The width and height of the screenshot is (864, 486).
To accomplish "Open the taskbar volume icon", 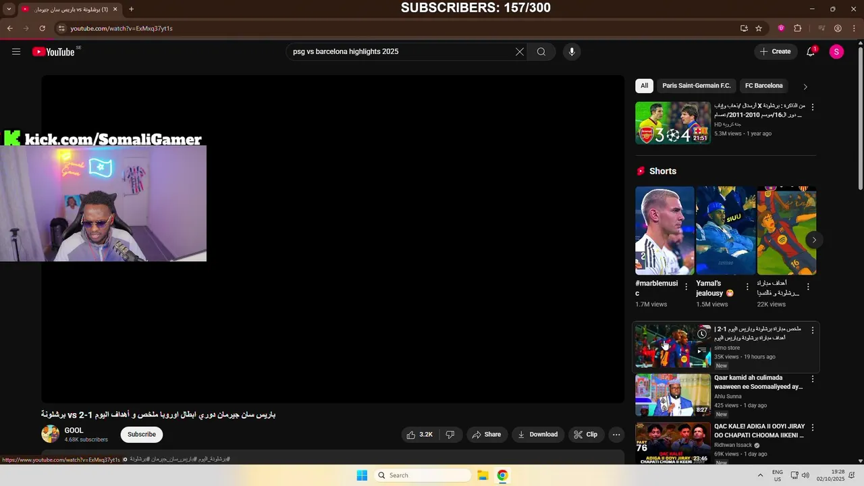I will click(x=805, y=475).
